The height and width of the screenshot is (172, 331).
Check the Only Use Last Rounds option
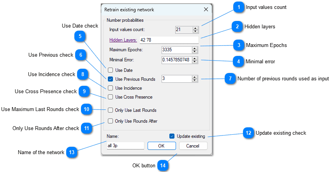[x=111, y=110]
